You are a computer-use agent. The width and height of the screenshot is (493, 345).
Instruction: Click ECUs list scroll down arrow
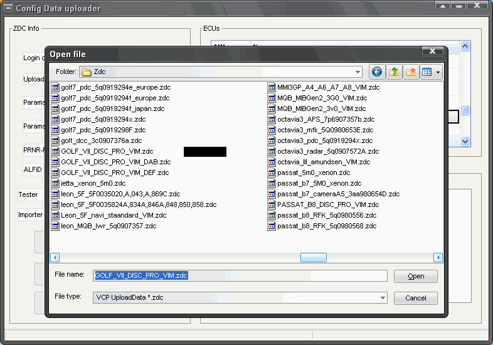click(x=465, y=142)
